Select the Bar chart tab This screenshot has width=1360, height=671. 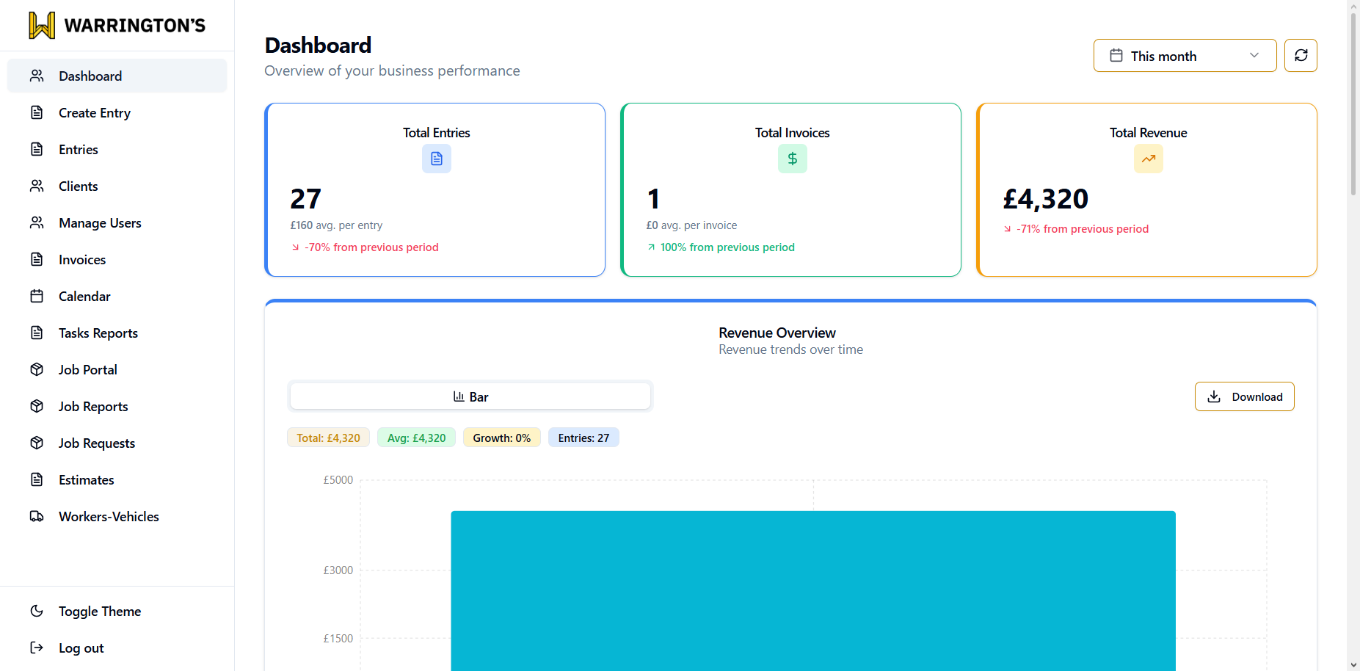coord(470,396)
